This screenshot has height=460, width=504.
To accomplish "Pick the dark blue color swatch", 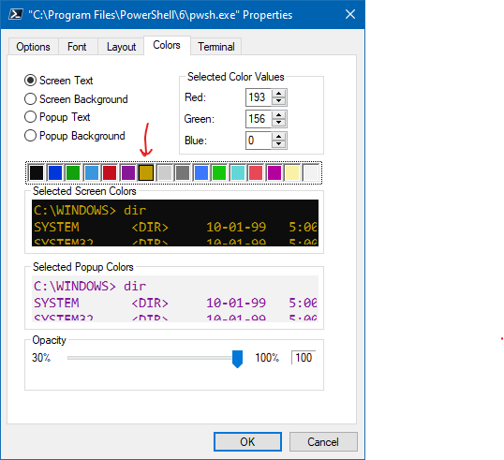I will (54, 173).
